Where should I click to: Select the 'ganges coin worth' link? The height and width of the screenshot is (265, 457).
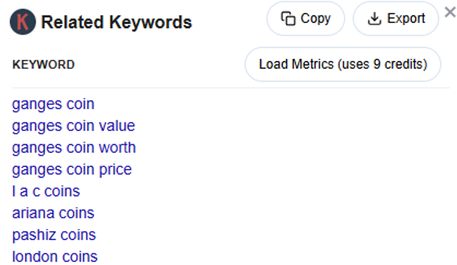tap(74, 148)
